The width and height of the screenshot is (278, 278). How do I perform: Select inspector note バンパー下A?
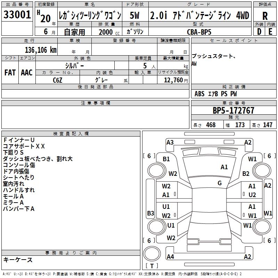tap(19, 209)
